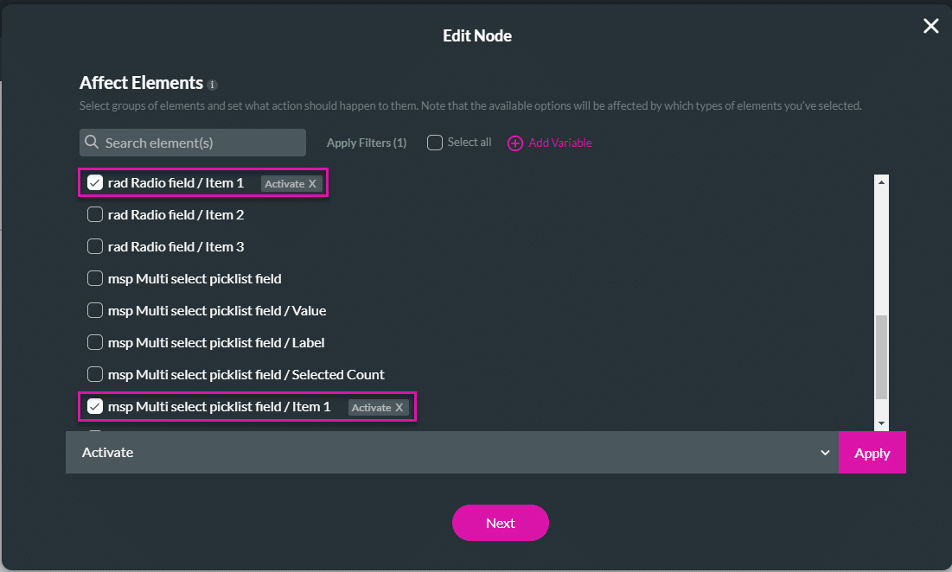
Task: Close the Edit Node dialog
Action: (x=930, y=26)
